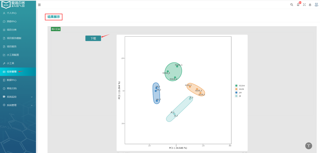Click the sidebar collapse hamburger icon
The width and height of the screenshot is (320, 153).
tap(39, 5)
